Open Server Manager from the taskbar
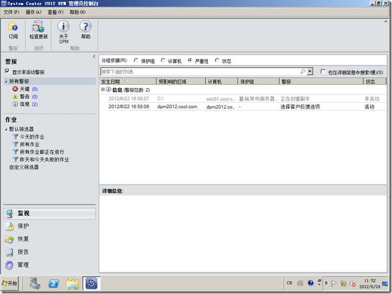 (35, 284)
